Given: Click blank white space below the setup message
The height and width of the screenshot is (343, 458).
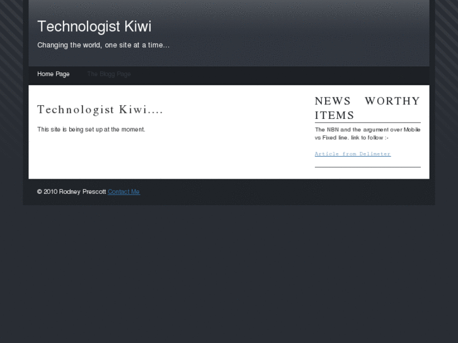Looking at the screenshot, I should [x=157, y=157].
